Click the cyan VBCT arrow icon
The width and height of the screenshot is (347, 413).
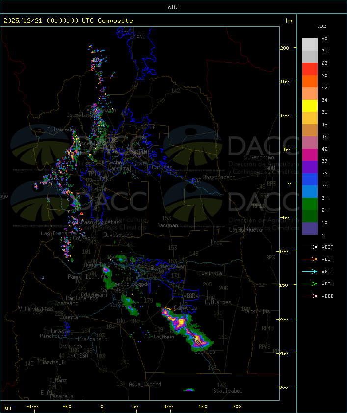pyautogui.click(x=310, y=271)
